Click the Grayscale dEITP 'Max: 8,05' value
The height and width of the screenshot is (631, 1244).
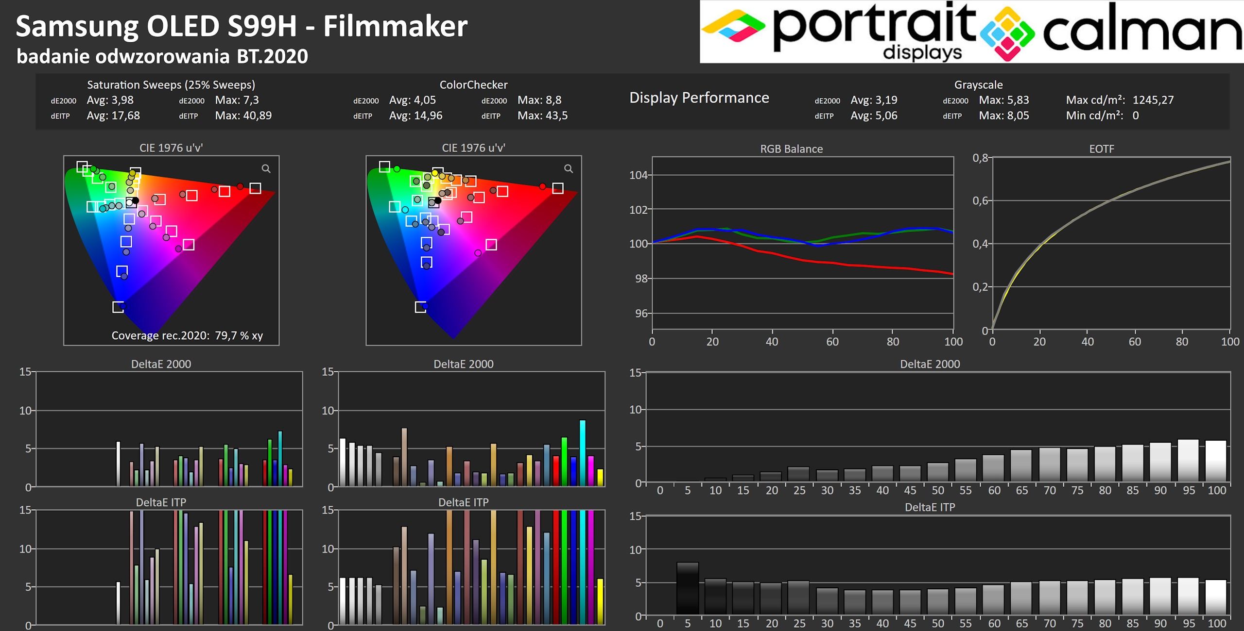[1004, 116]
